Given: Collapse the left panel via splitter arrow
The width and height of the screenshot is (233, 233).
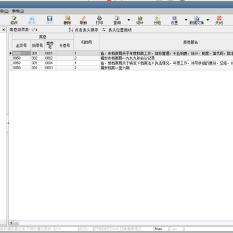Looking at the screenshot, I should click(8, 123).
